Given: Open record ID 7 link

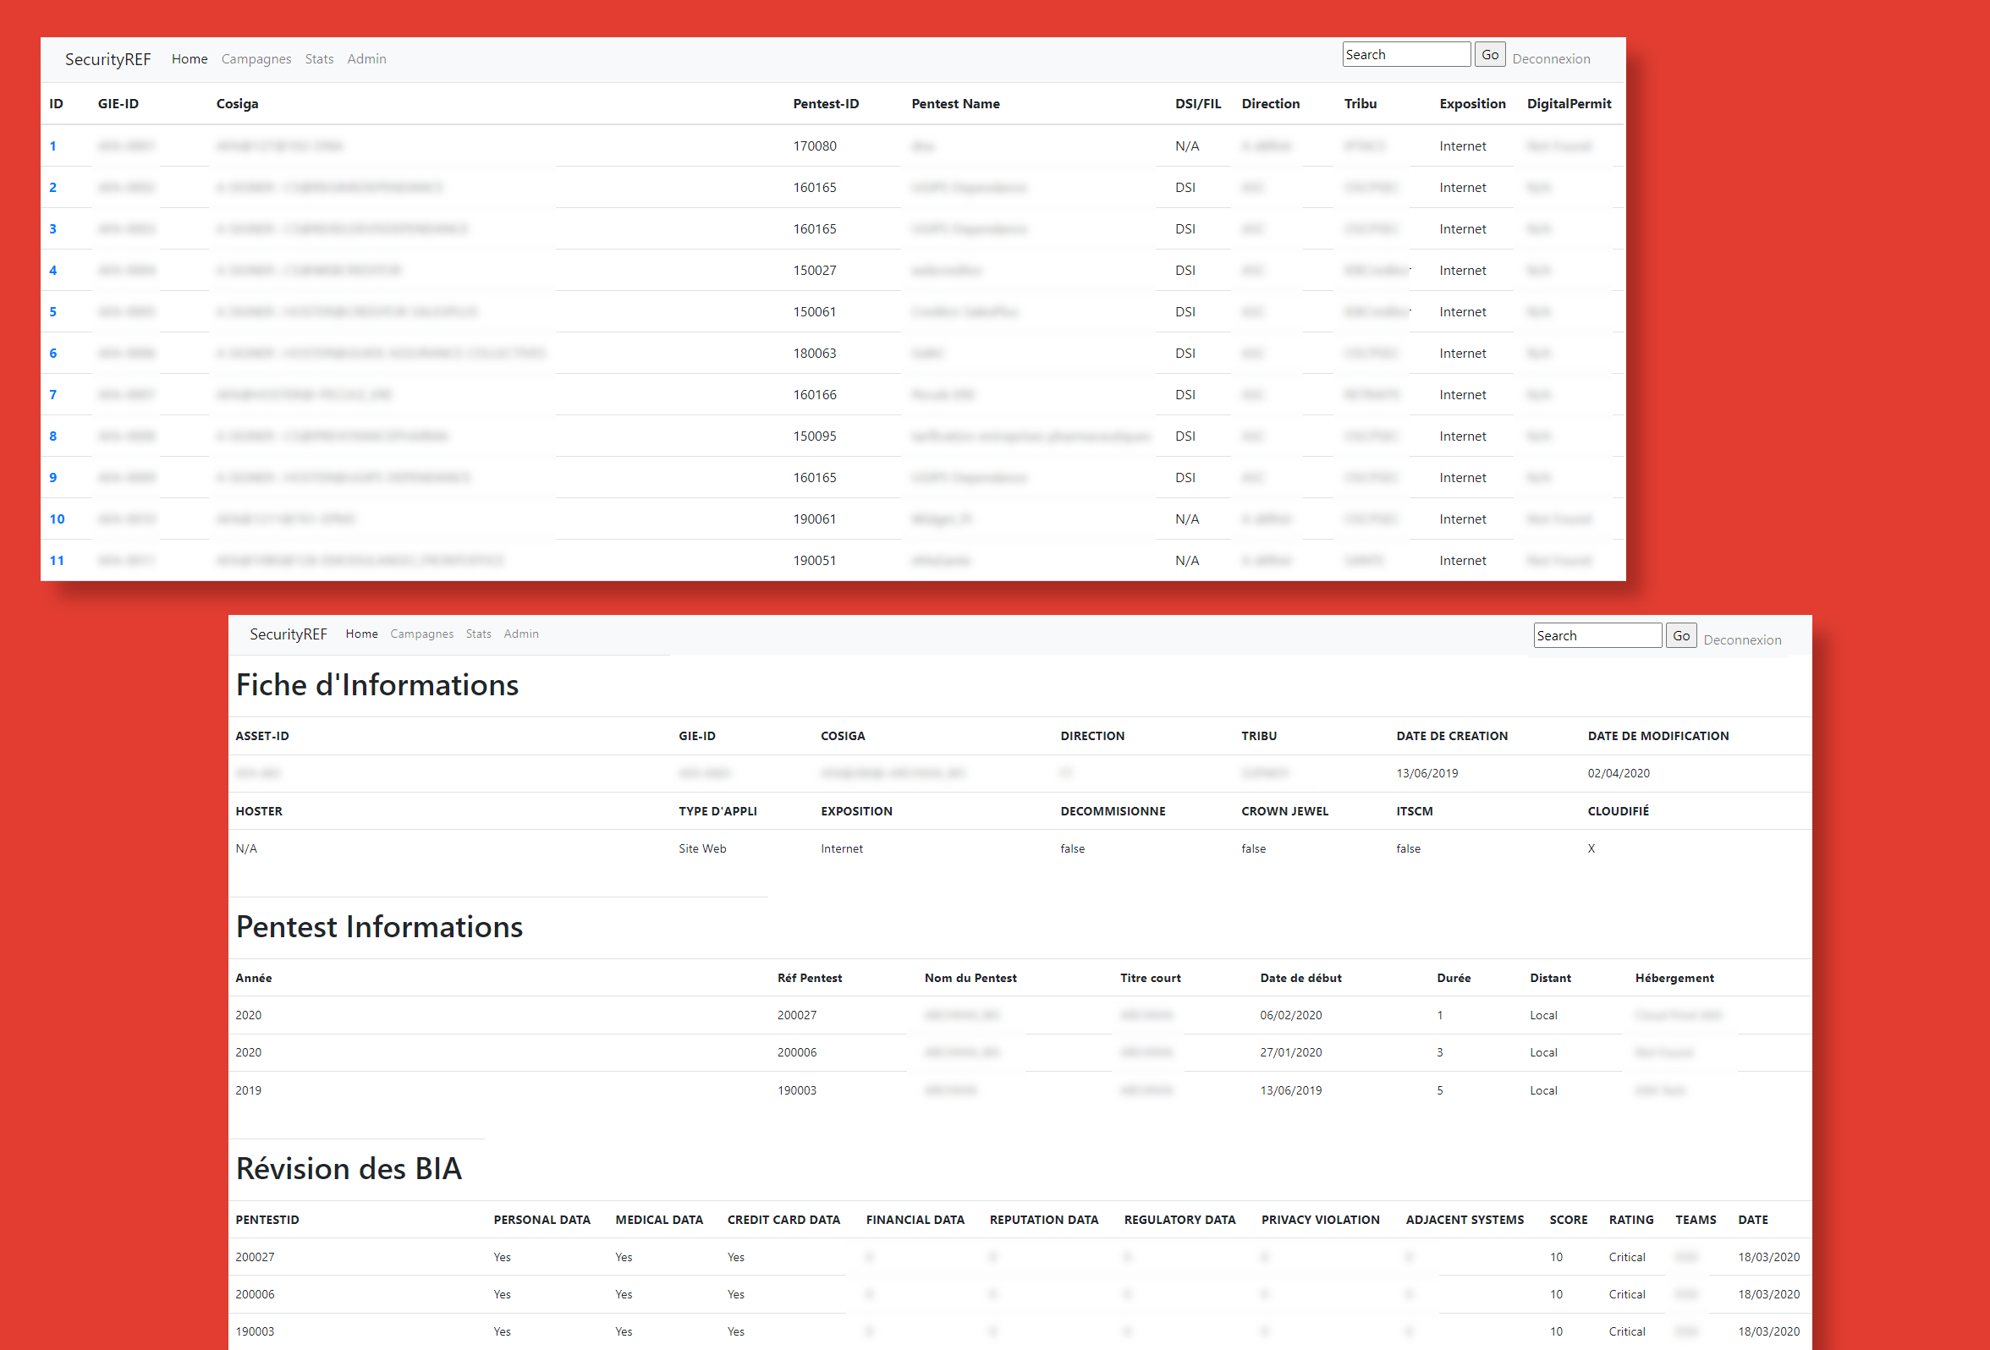Looking at the screenshot, I should [x=53, y=395].
